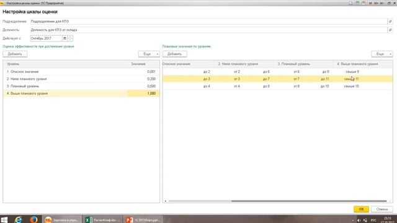Open the left panel Еще dropdown

149,54
